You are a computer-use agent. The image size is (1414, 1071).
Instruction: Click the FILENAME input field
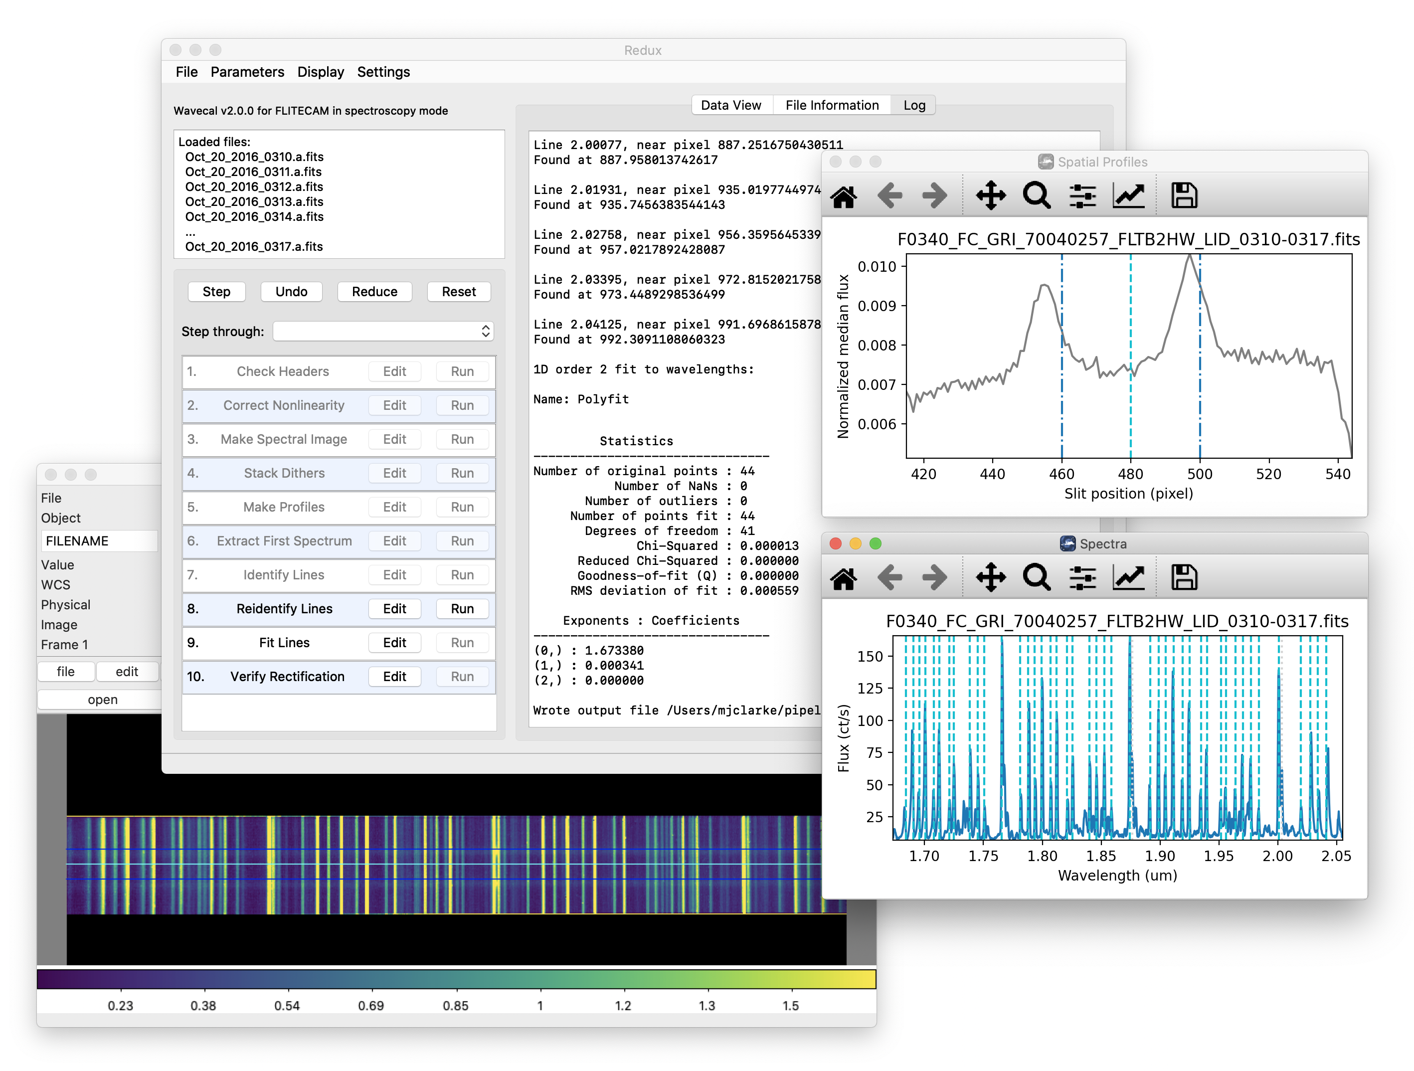[99, 540]
